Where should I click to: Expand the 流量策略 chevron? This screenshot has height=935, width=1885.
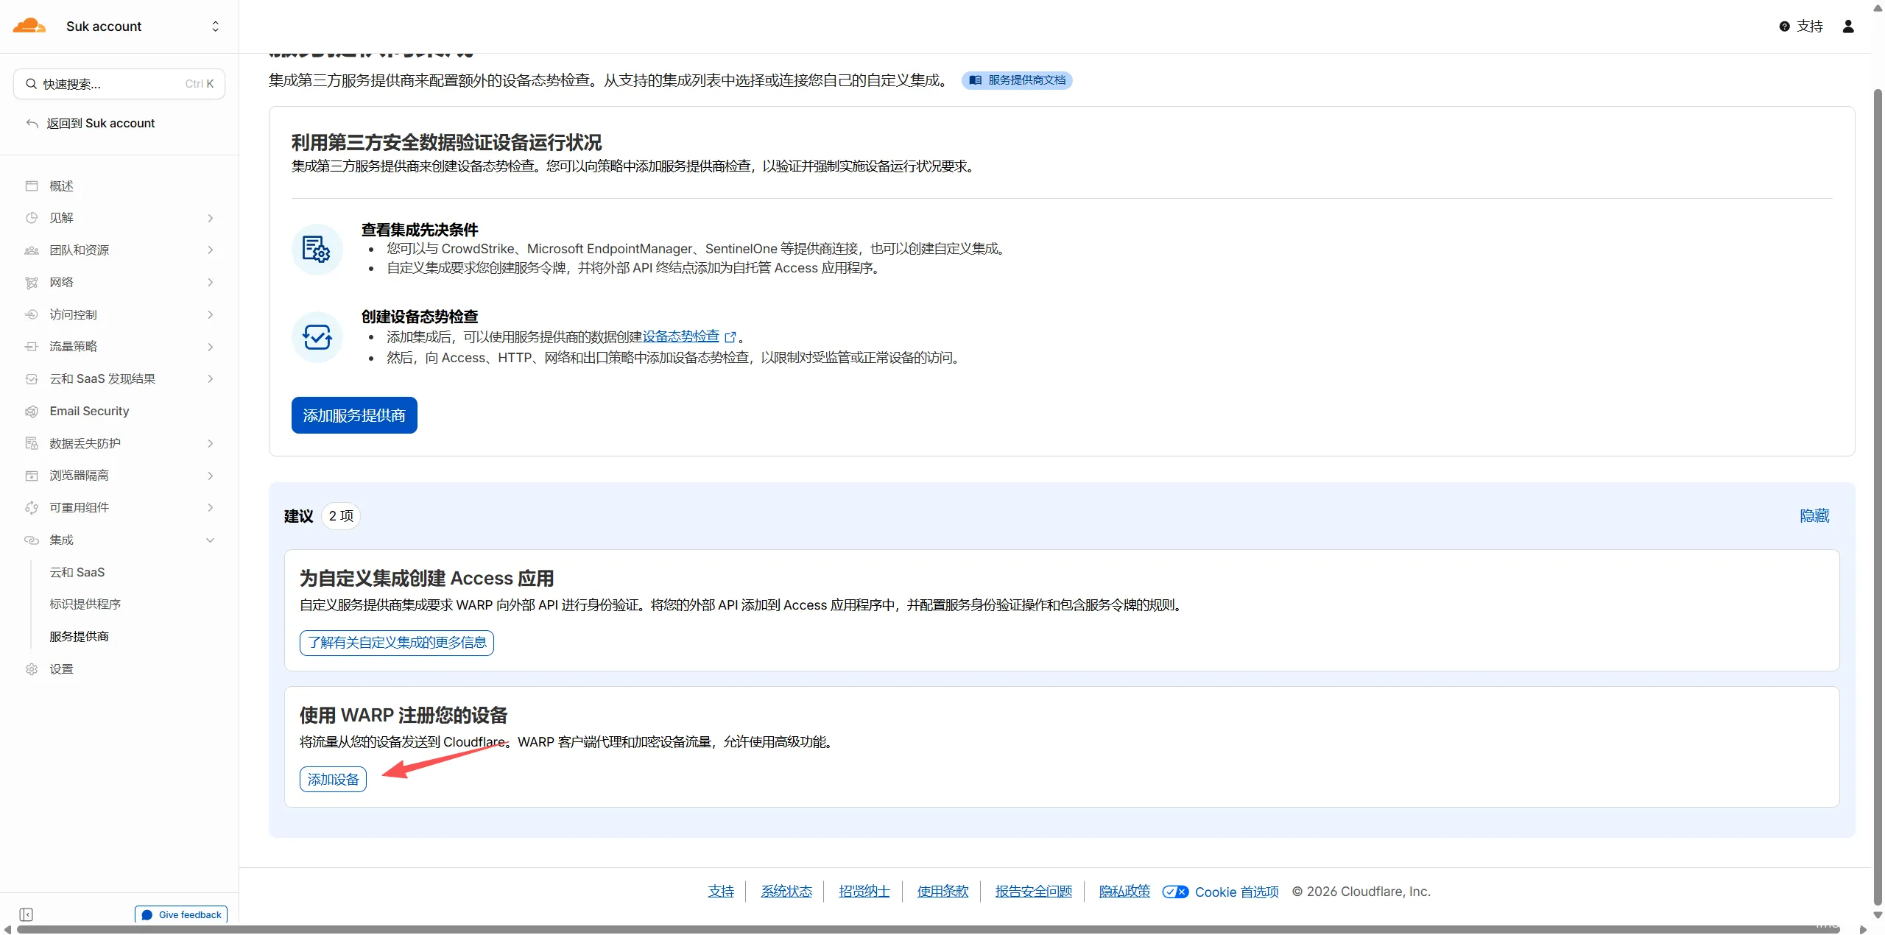pos(211,347)
